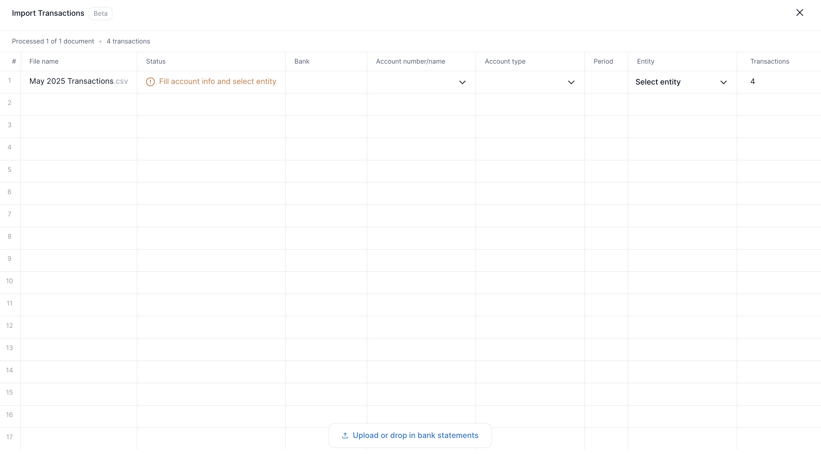821x454 pixels.
Task: Select the May 2025 Transactions.csv file name
Action: [78, 81]
